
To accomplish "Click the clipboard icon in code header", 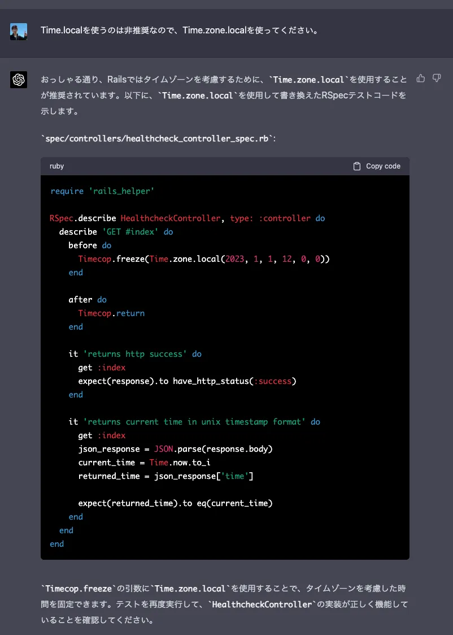I will (x=357, y=166).
